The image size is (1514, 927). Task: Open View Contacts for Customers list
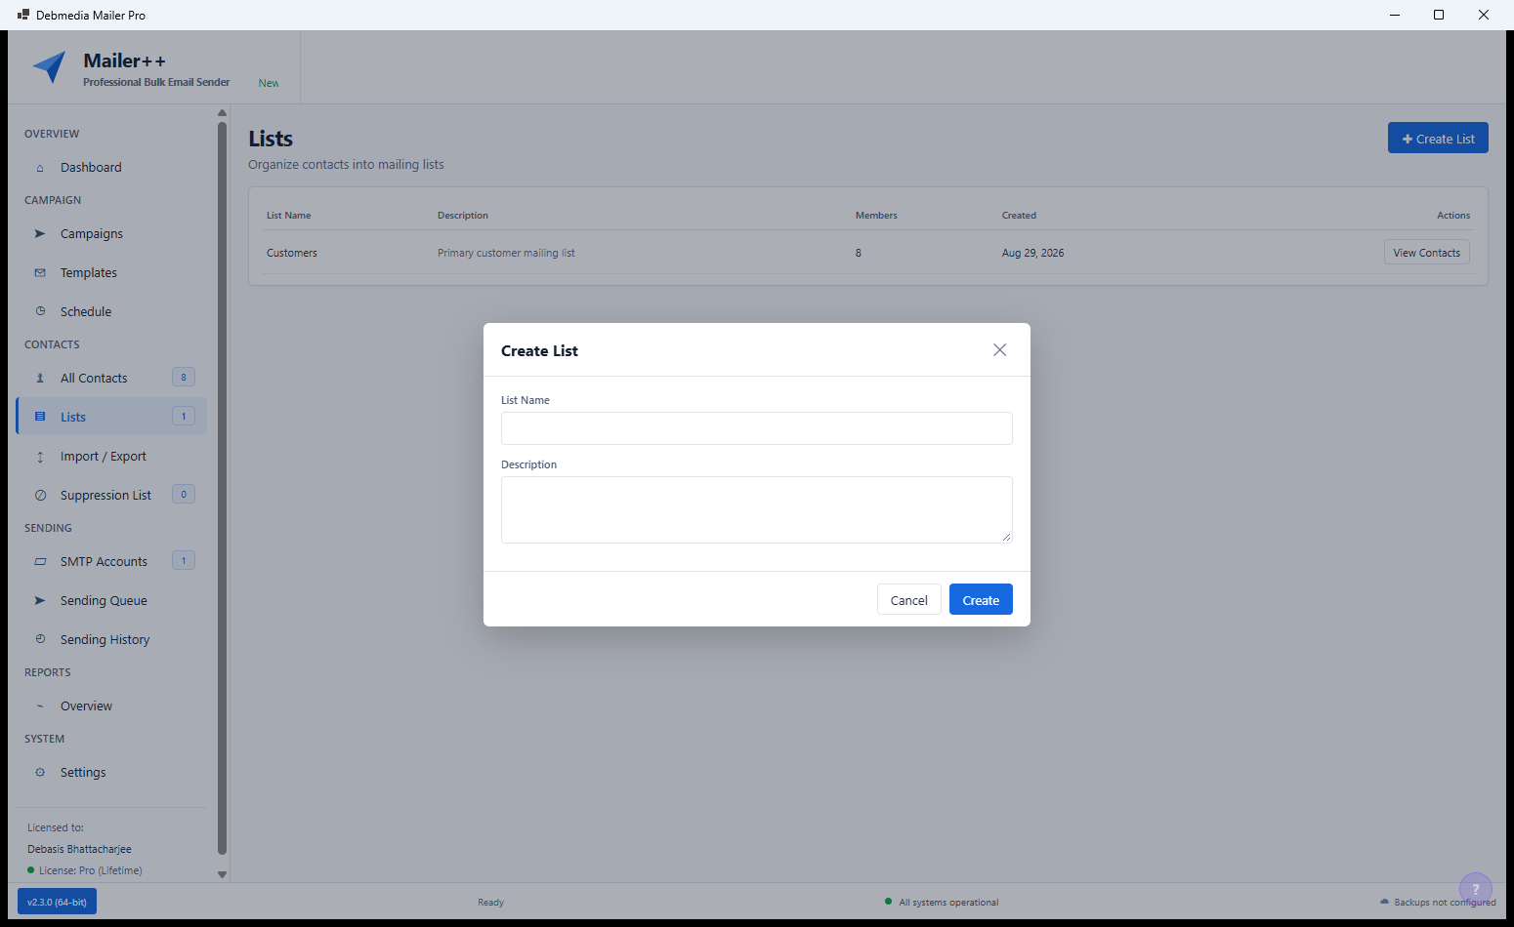pos(1426,253)
